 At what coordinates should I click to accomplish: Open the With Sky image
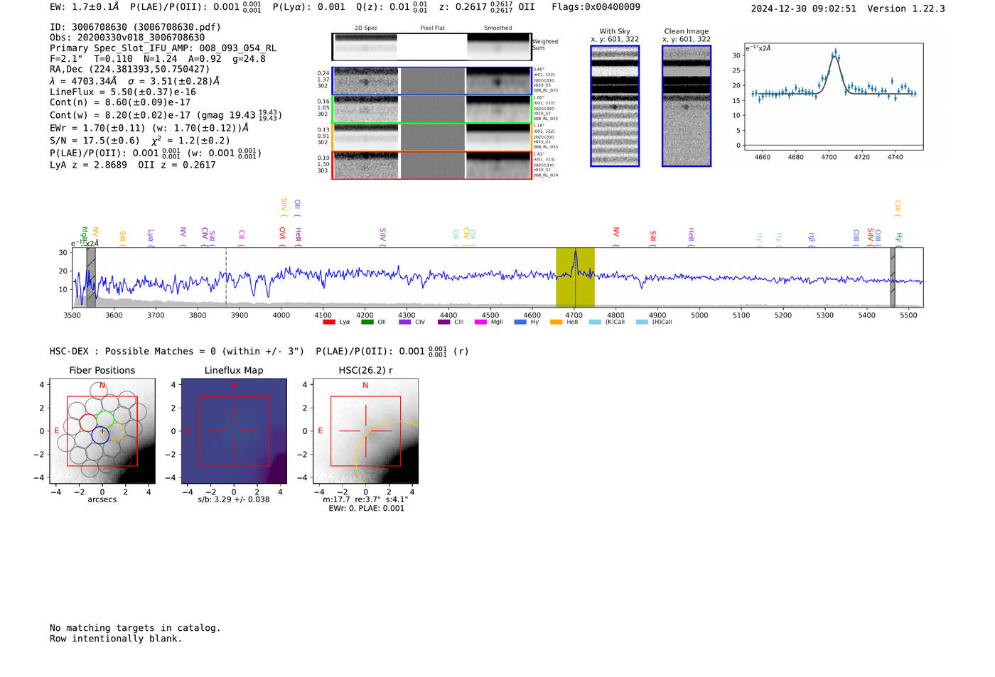(x=615, y=106)
